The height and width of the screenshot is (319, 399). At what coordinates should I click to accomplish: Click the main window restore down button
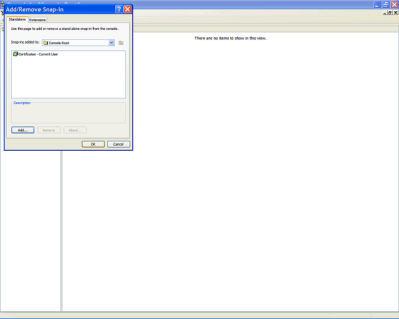click(386, 4)
